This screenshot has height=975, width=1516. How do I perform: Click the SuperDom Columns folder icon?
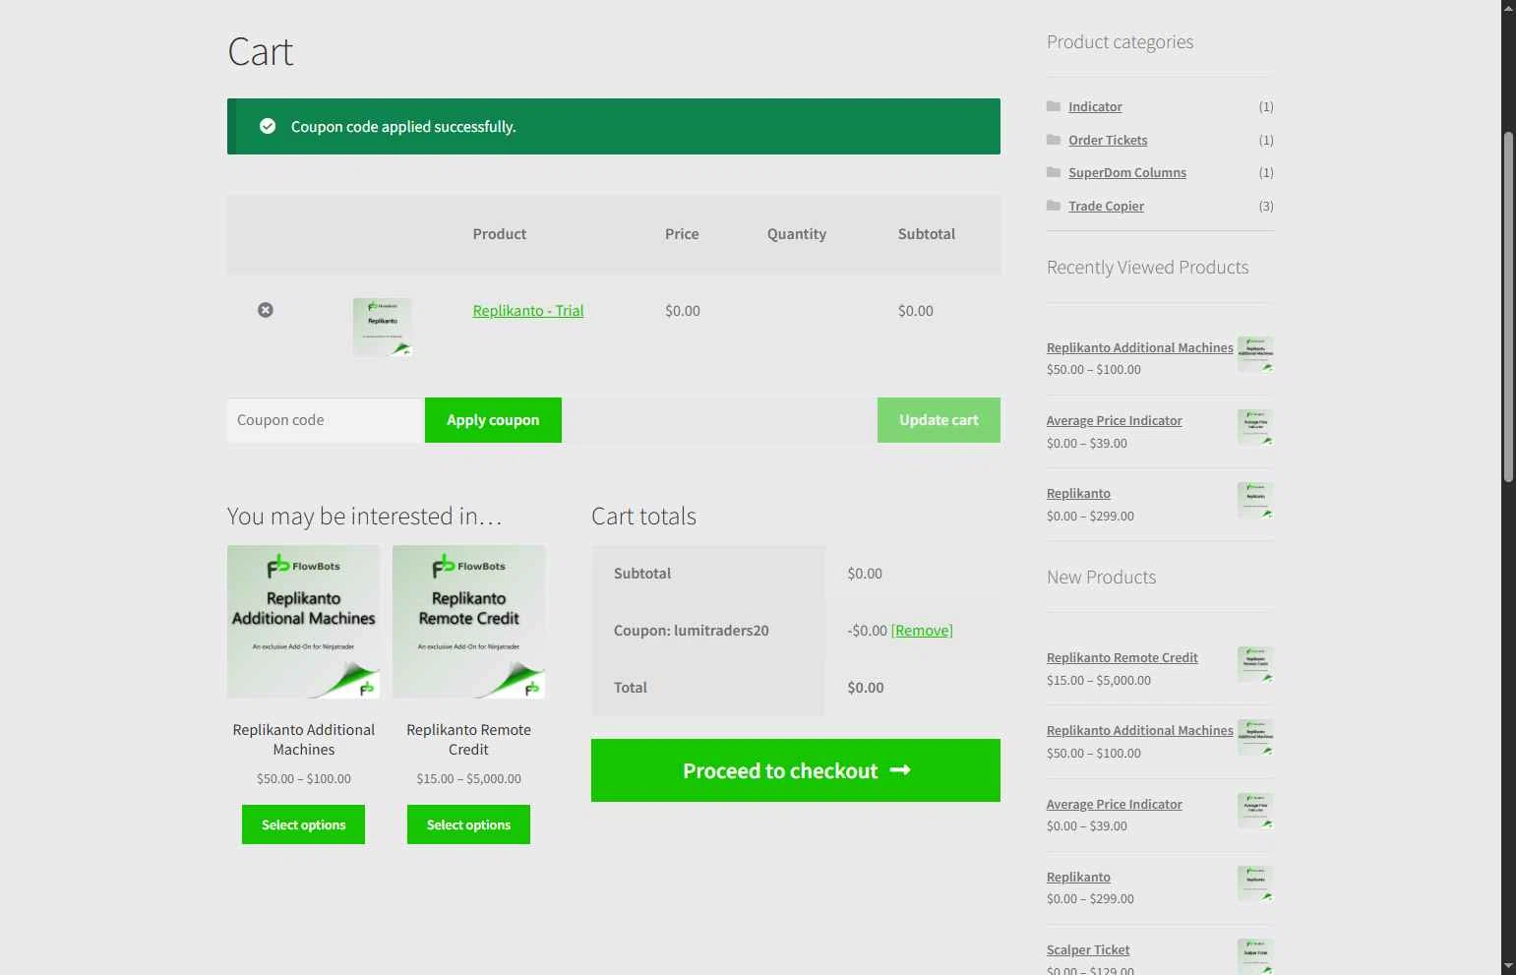click(x=1054, y=172)
